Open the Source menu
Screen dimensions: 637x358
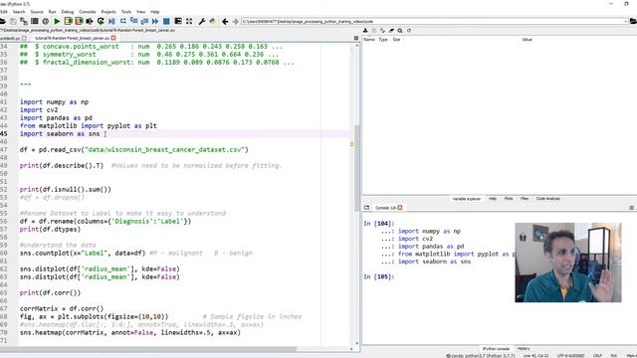(37, 12)
